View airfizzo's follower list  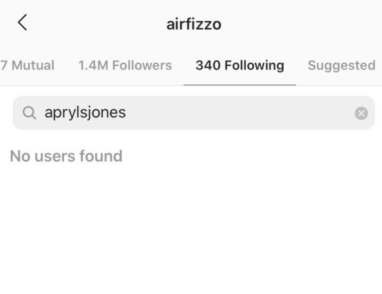coord(125,65)
